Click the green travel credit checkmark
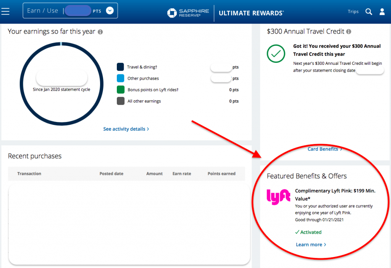This screenshot has height=268, width=391. (276, 53)
